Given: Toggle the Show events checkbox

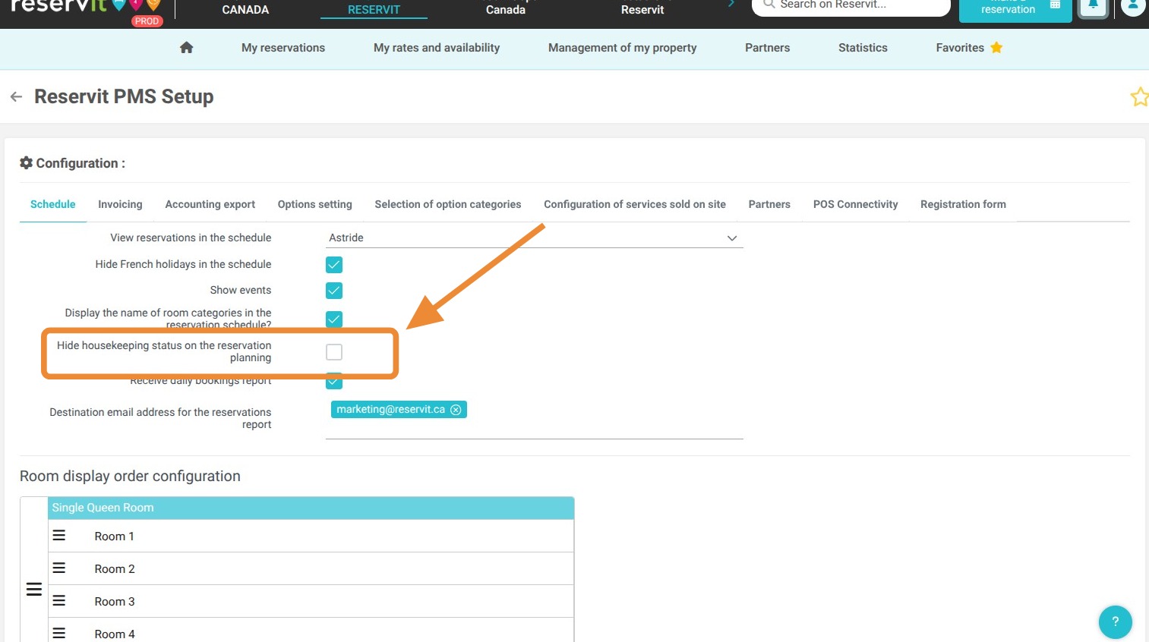Looking at the screenshot, I should coord(334,291).
